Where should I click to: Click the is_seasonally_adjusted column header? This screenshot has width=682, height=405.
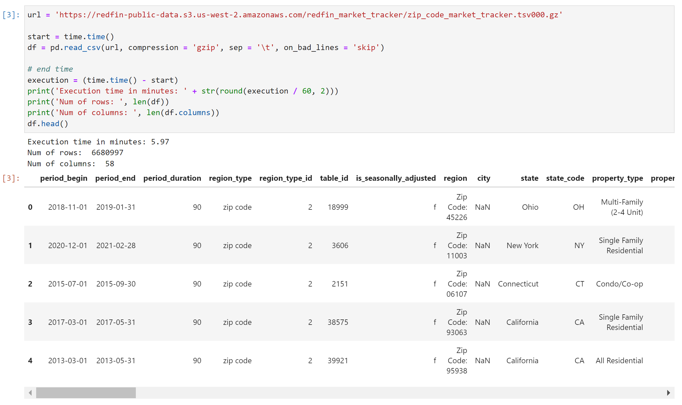396,178
